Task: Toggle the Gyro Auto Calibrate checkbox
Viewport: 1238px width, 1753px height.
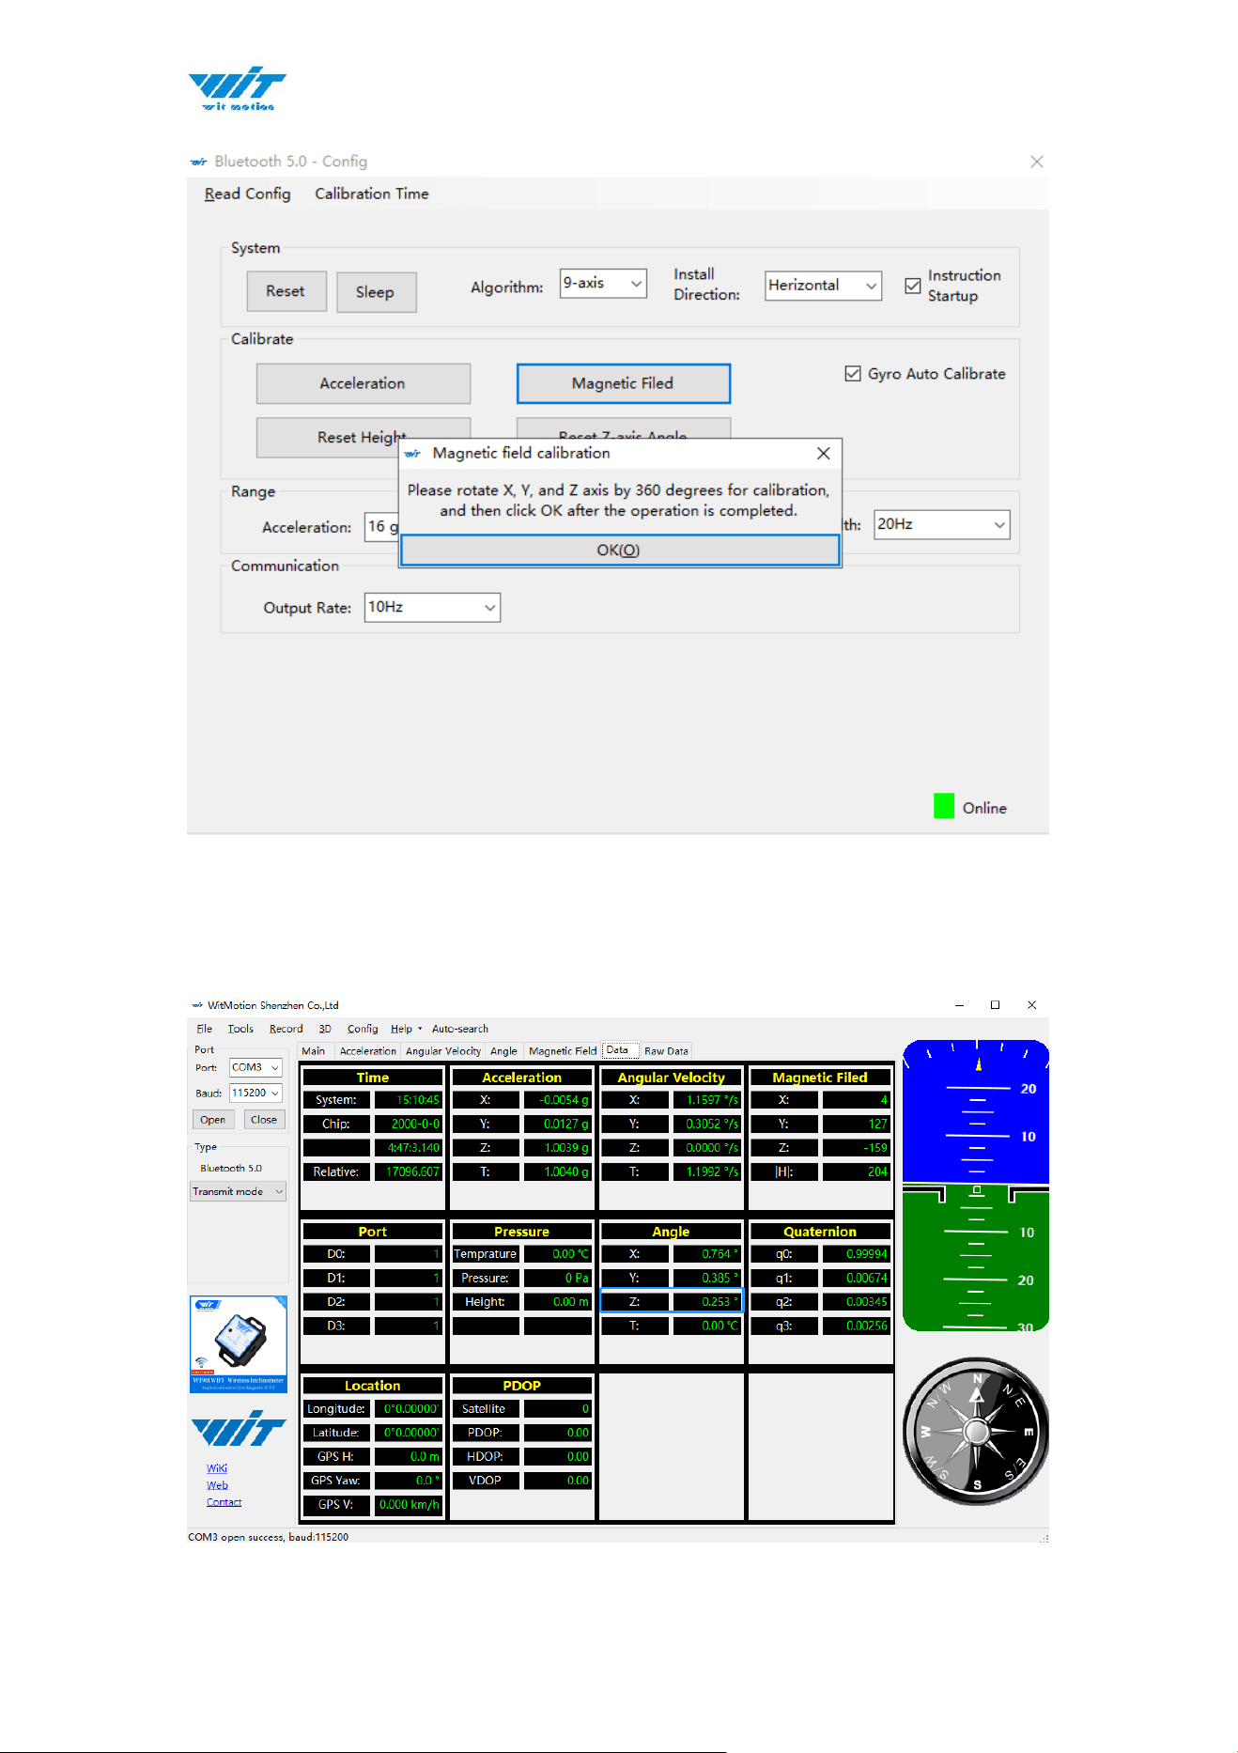Action: pyautogui.click(x=852, y=374)
